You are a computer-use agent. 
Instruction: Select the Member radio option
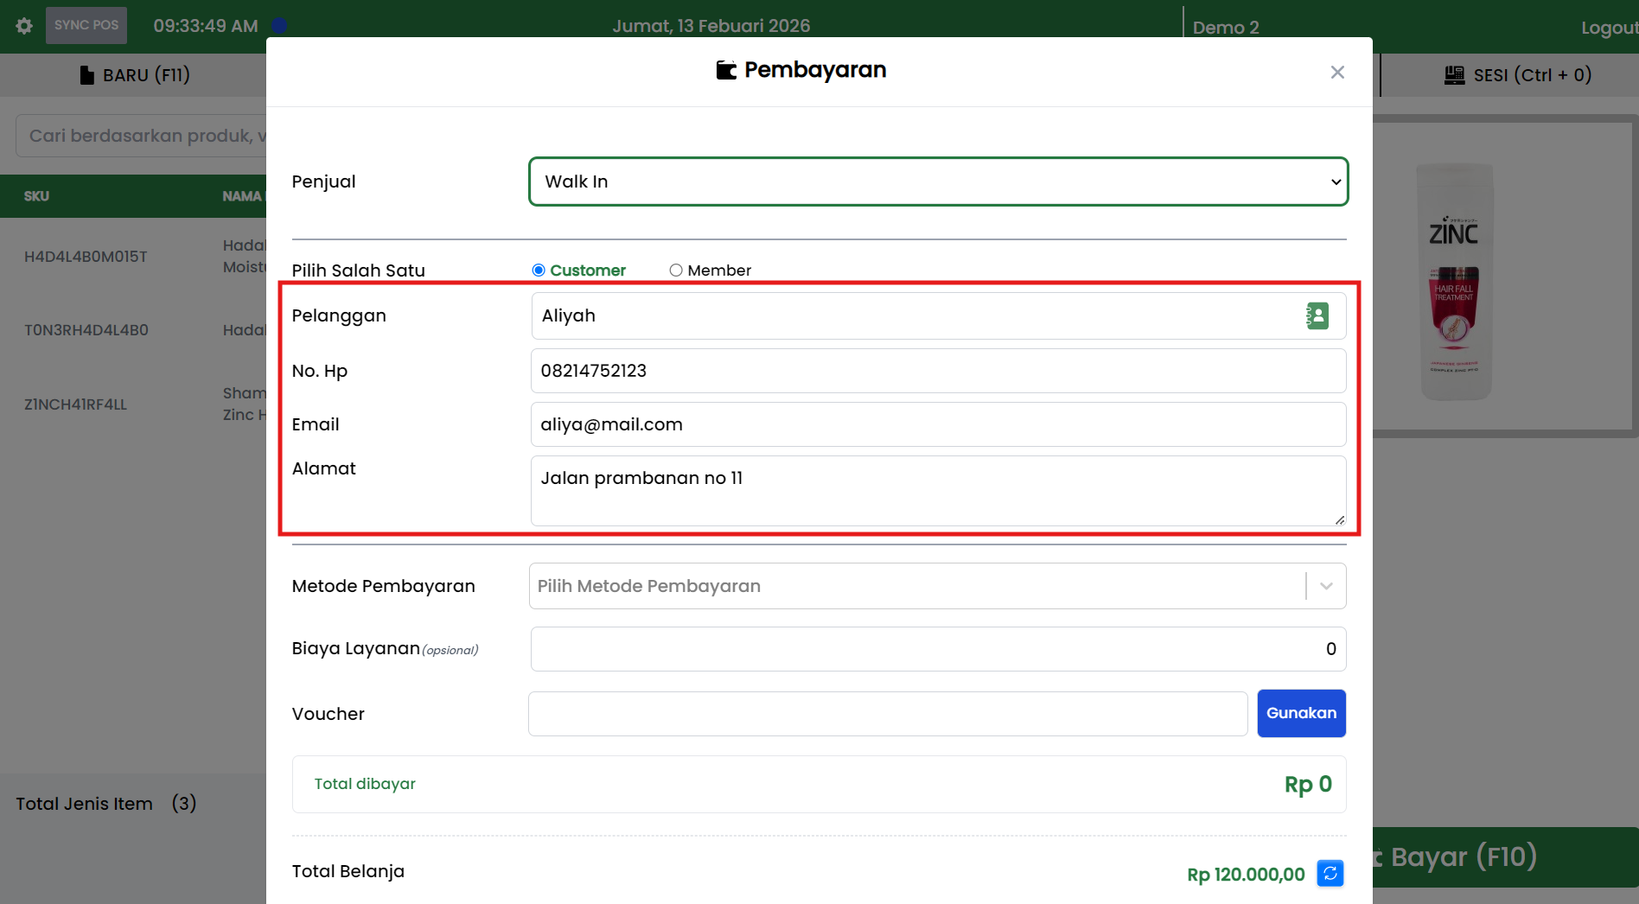pyautogui.click(x=676, y=271)
